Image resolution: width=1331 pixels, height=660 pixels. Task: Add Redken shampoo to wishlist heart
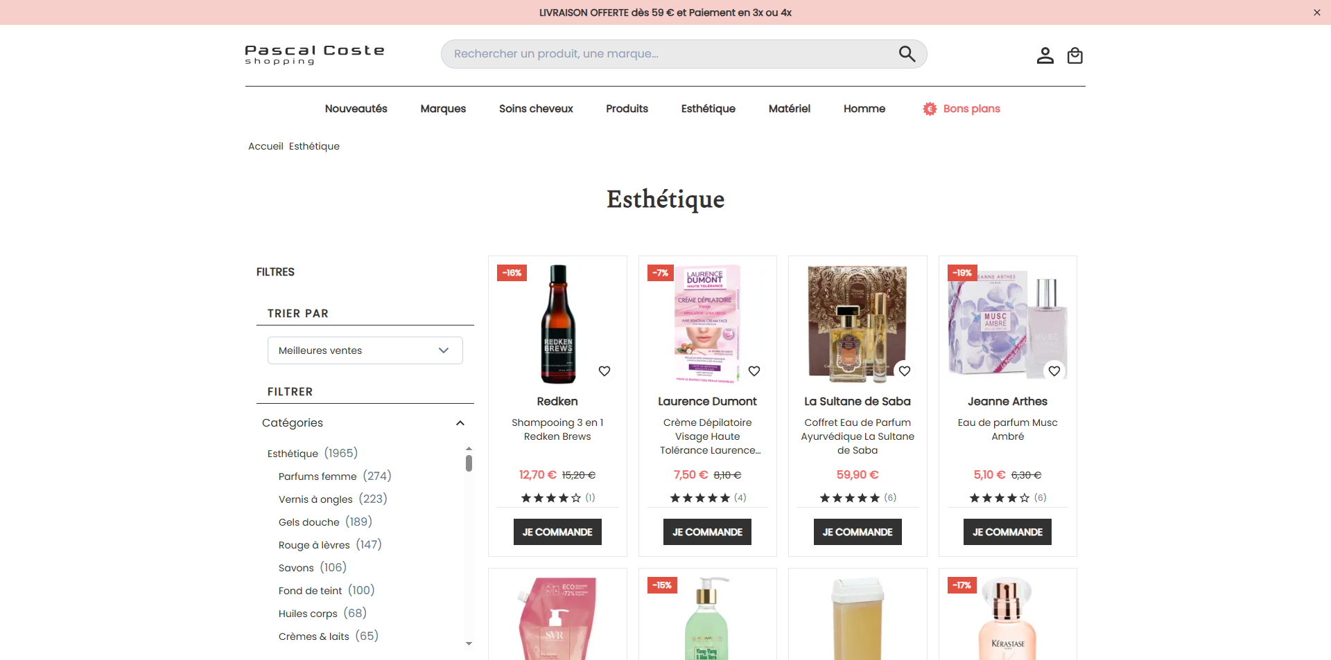(604, 371)
